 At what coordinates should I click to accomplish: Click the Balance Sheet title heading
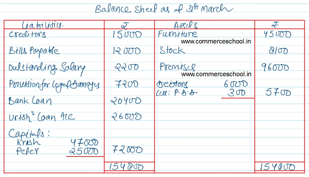[164, 9]
